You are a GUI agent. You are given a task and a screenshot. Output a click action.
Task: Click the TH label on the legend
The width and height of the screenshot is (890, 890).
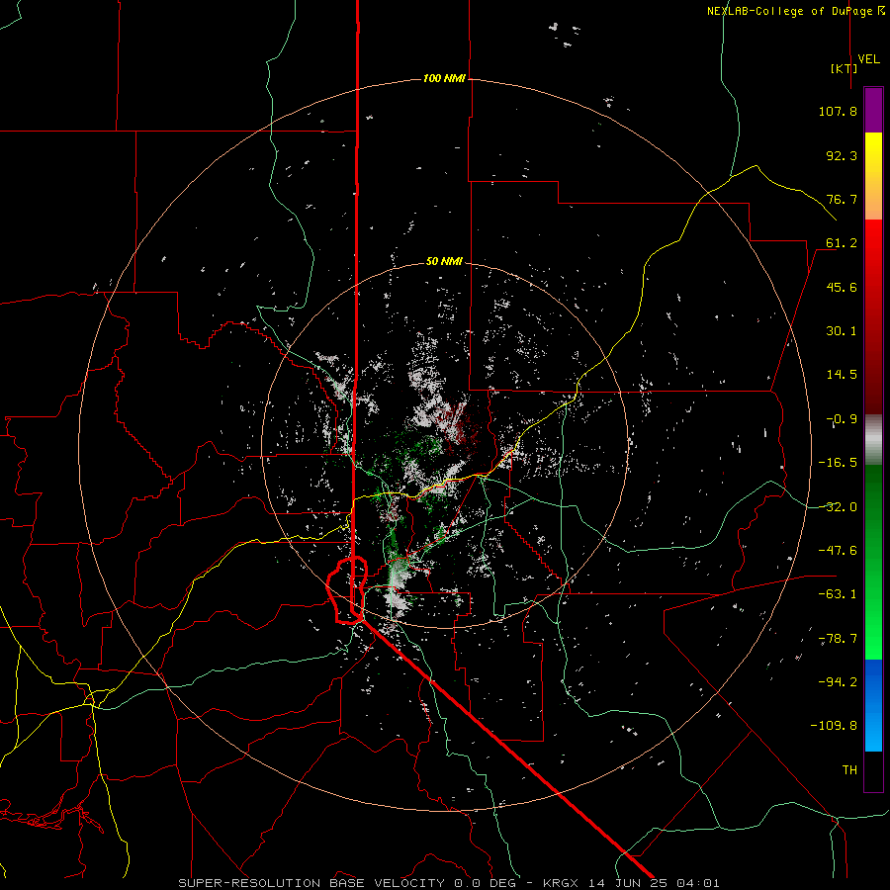(x=849, y=770)
